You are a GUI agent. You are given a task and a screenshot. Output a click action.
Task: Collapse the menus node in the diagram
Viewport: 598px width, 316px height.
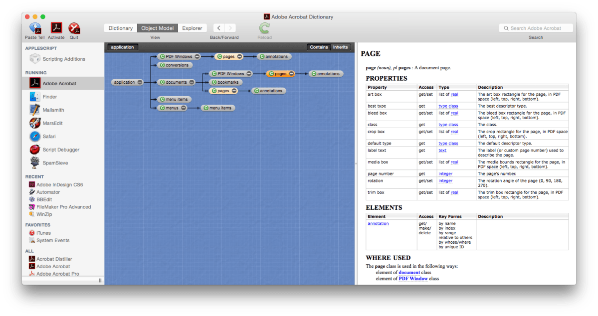[x=183, y=108]
